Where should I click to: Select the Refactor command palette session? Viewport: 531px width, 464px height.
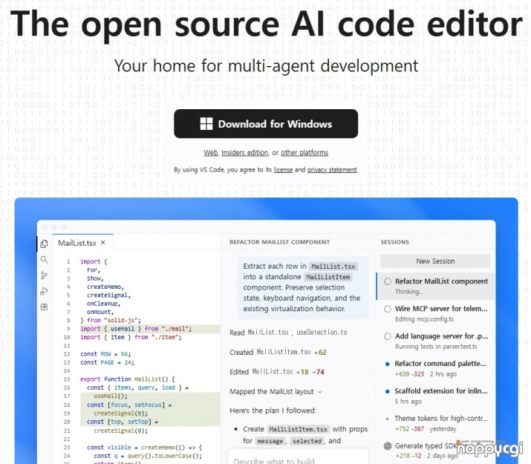pyautogui.click(x=436, y=368)
